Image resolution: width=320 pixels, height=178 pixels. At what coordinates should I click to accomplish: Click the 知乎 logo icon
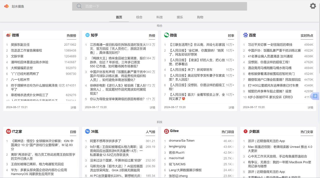click(x=87, y=35)
